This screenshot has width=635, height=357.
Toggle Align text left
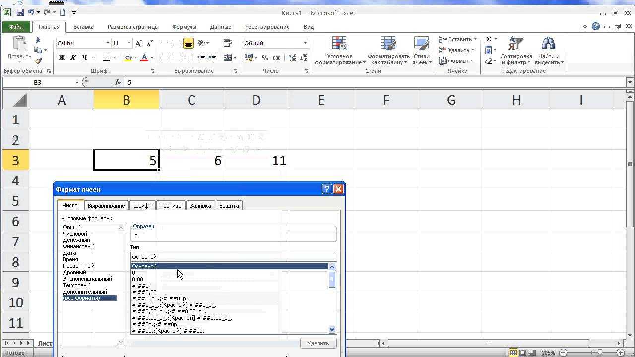[166, 58]
